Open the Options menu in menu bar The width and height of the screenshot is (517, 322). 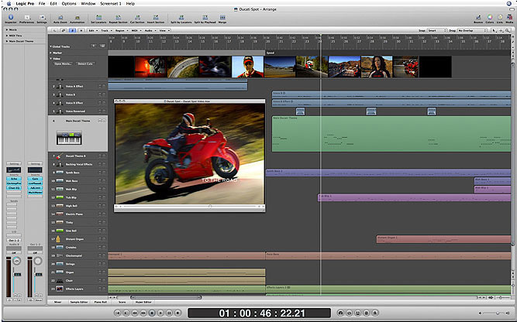click(x=69, y=3)
